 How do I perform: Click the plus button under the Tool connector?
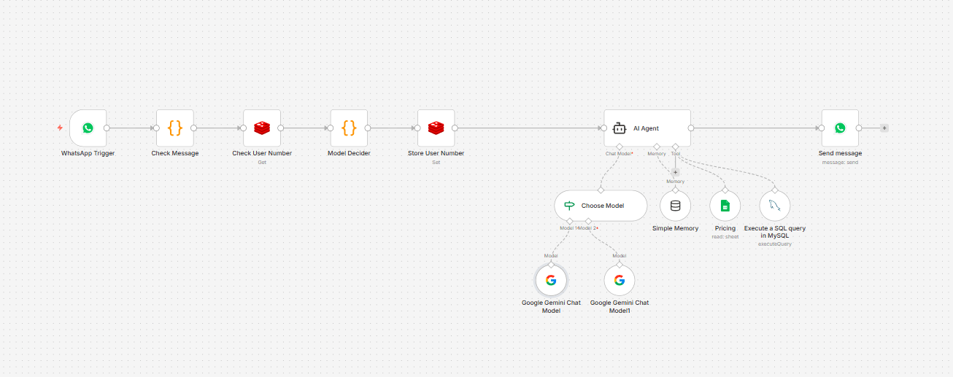[675, 173]
